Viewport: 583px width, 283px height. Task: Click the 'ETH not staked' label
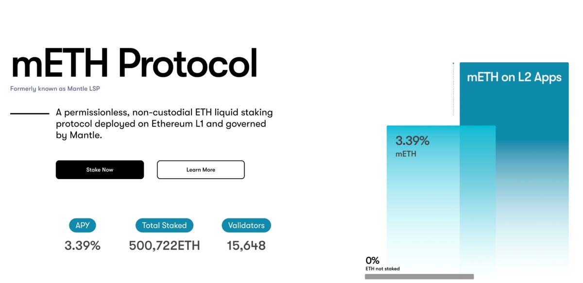tap(383, 269)
